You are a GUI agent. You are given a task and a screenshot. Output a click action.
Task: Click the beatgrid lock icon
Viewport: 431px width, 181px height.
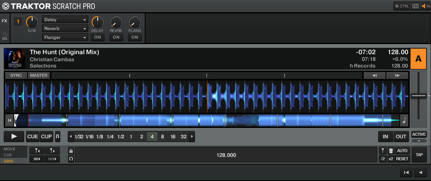[71, 151]
